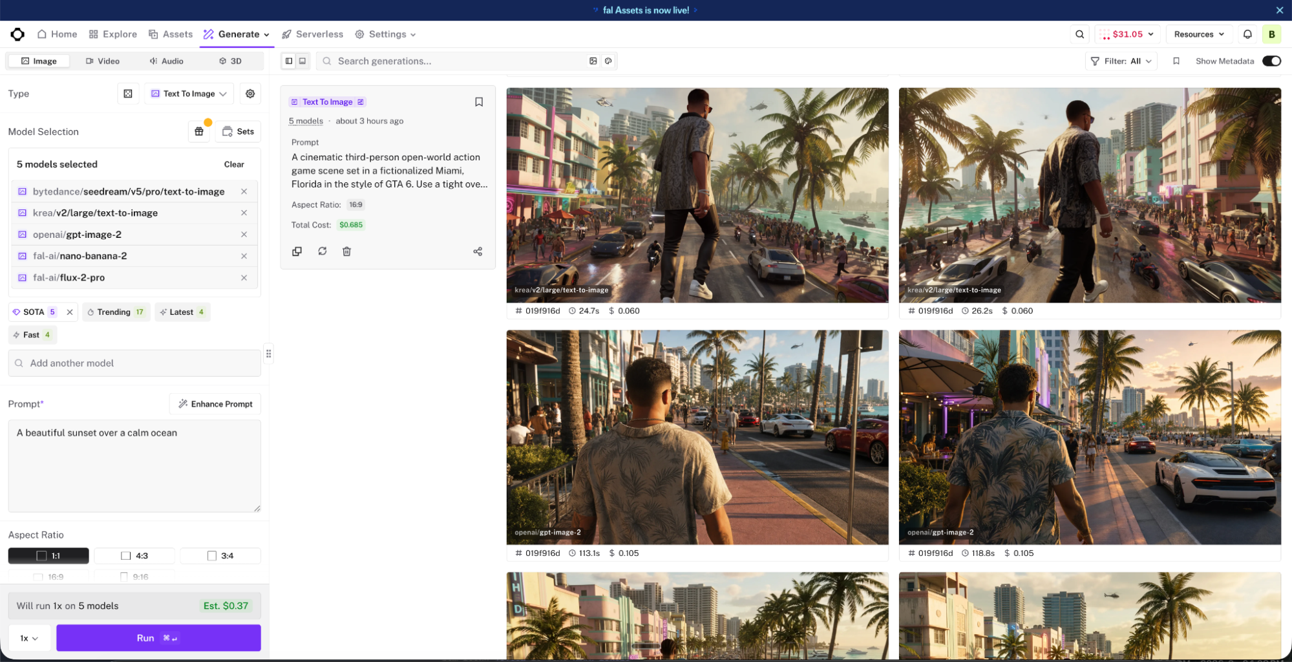Open the generation settings gear icon

[250, 94]
